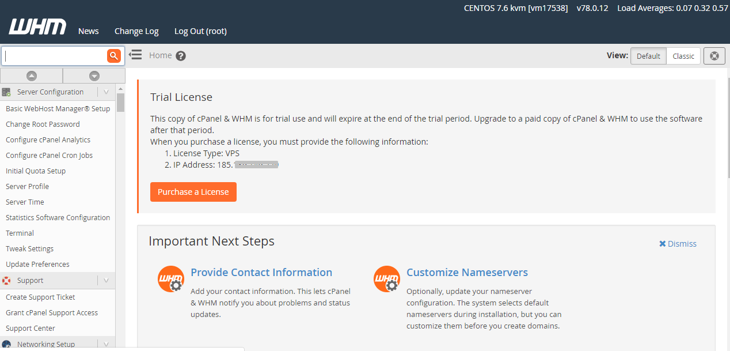
Task: Open Support Center
Action: (31, 328)
